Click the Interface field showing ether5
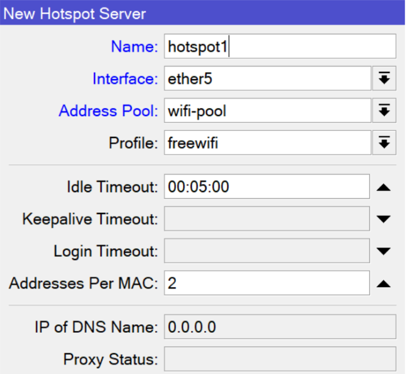The height and width of the screenshot is (374, 406). pyautogui.click(x=267, y=78)
